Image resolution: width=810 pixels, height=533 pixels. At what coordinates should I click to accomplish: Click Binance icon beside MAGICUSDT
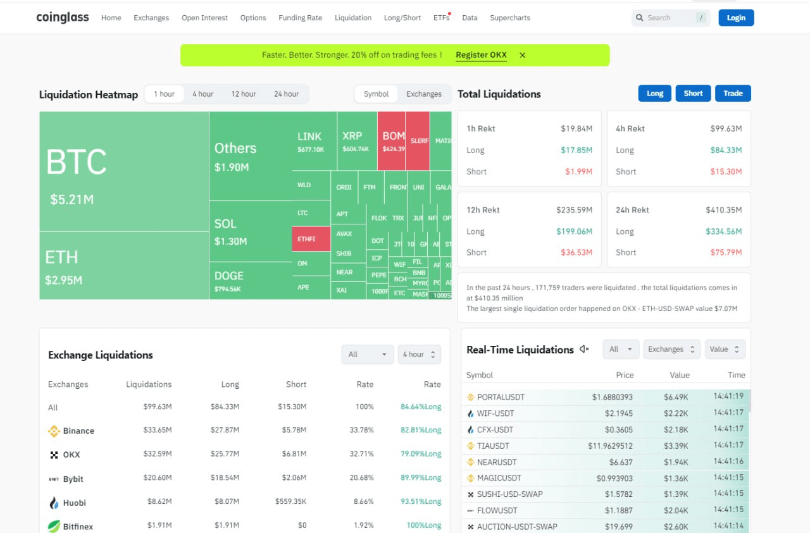[470, 478]
